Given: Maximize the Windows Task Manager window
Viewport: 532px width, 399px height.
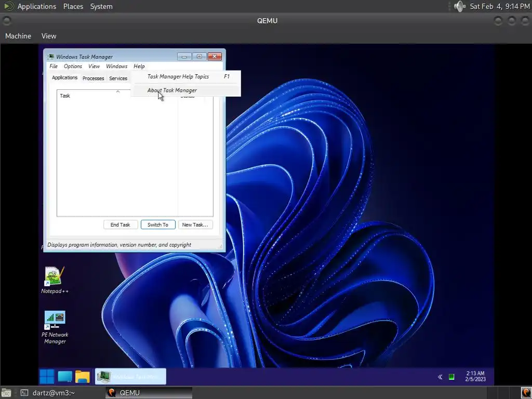Looking at the screenshot, I should [x=199, y=56].
